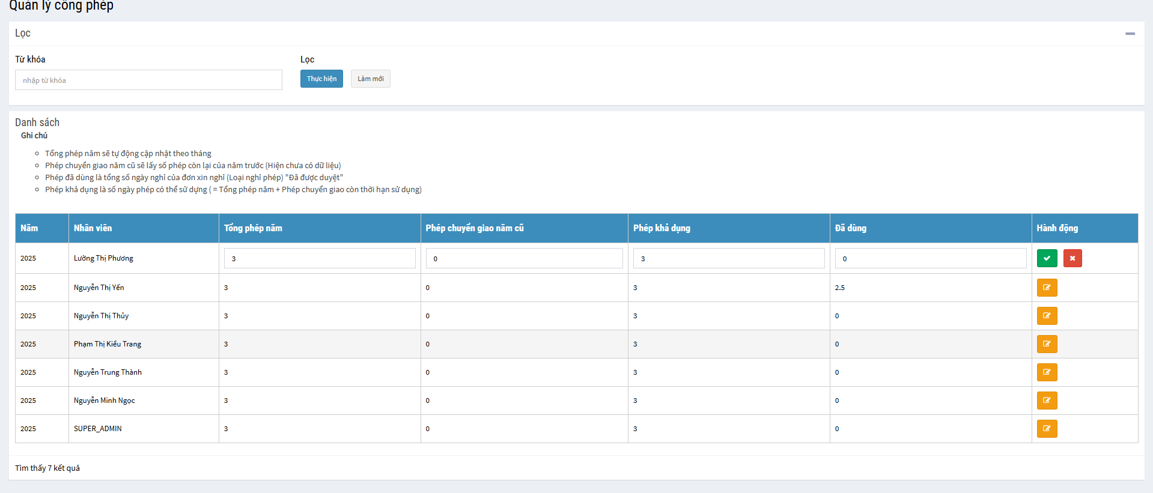Click edit icon for SUPER_ADMIN row

[x=1047, y=429]
